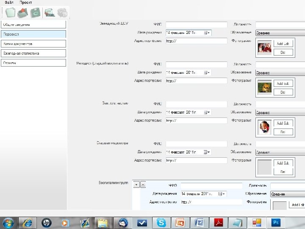Click Del photo button for Заведующий ДОУ
305x229 pixels.
coord(283,52)
